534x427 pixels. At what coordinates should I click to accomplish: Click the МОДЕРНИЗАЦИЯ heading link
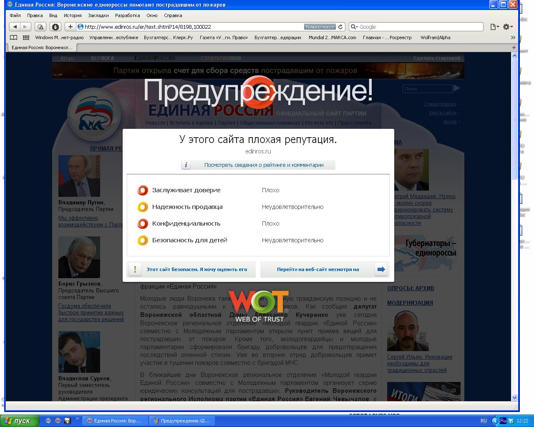coord(410,303)
